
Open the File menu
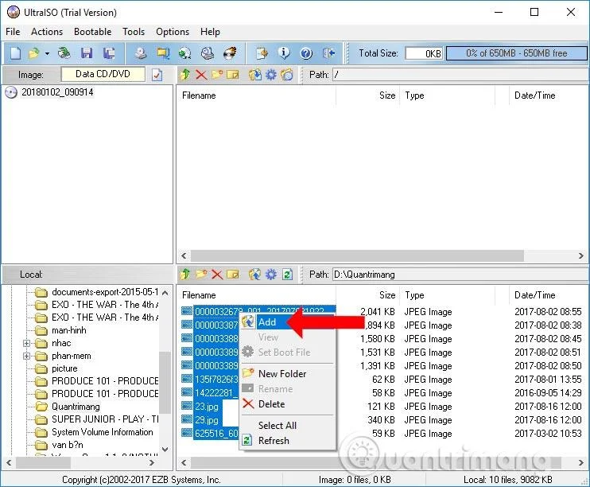[13, 32]
